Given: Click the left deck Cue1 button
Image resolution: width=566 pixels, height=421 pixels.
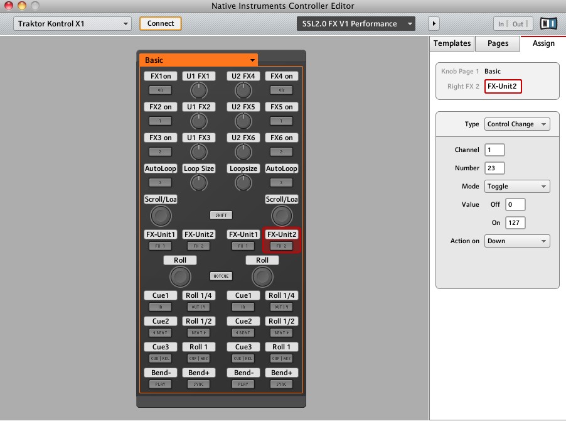Looking at the screenshot, I should pos(160,307).
